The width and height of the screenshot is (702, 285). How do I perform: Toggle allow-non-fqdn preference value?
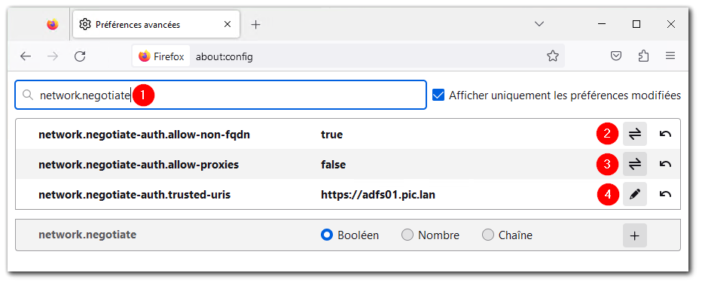(634, 134)
